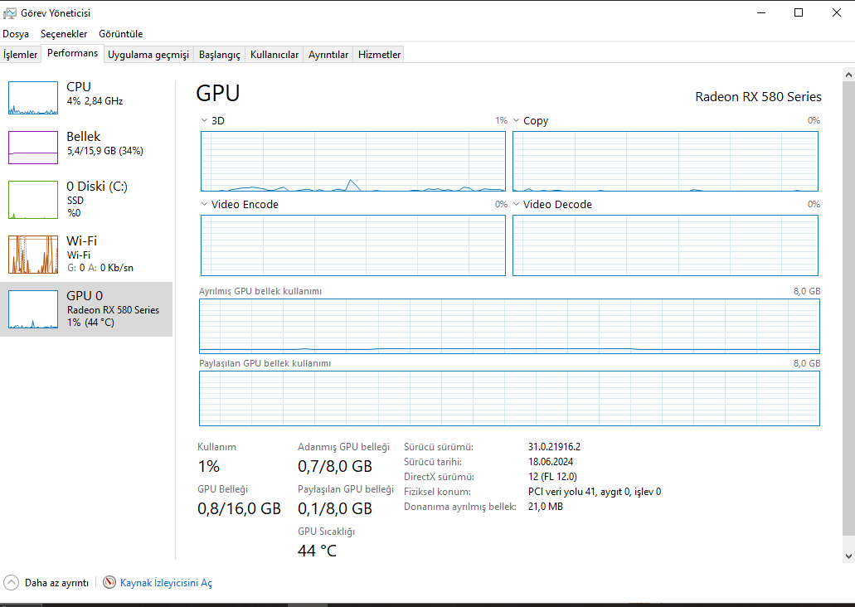Open the Video Encode graph dropdown

(205, 204)
